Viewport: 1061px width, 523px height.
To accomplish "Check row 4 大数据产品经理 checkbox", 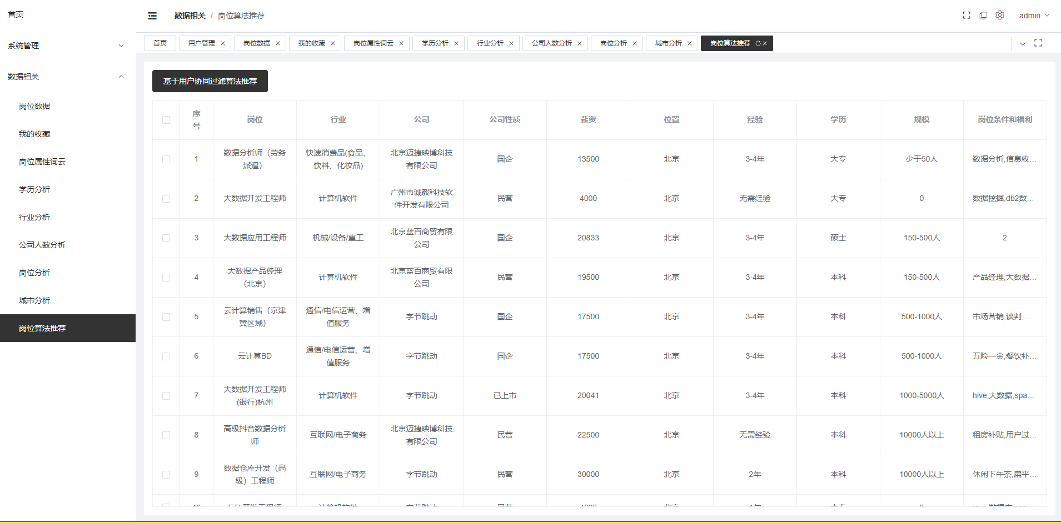I will (166, 278).
